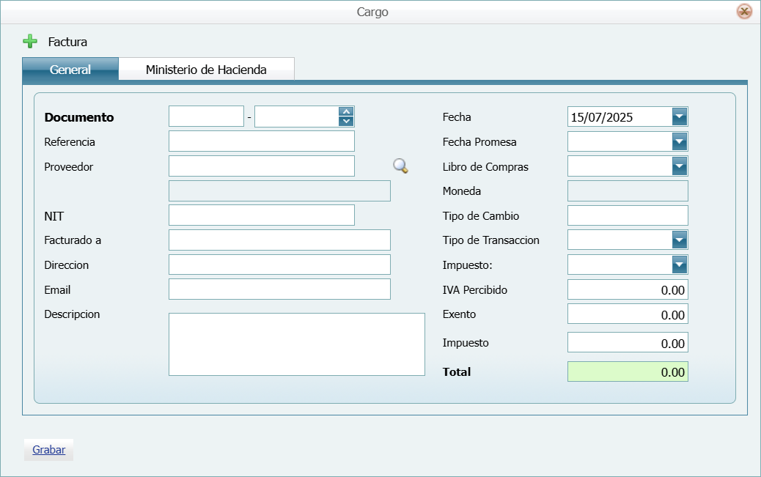The width and height of the screenshot is (761, 477).
Task: Click the NIT text field
Action: (261, 215)
